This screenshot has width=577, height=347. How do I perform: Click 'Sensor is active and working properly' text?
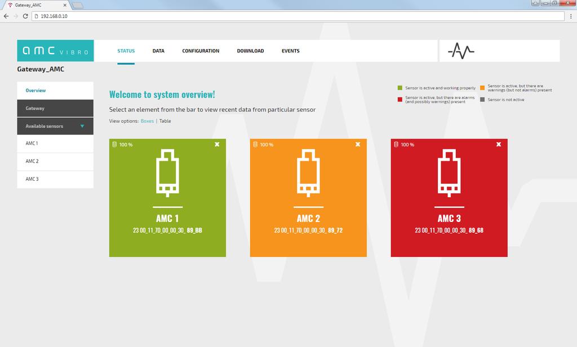pos(441,88)
